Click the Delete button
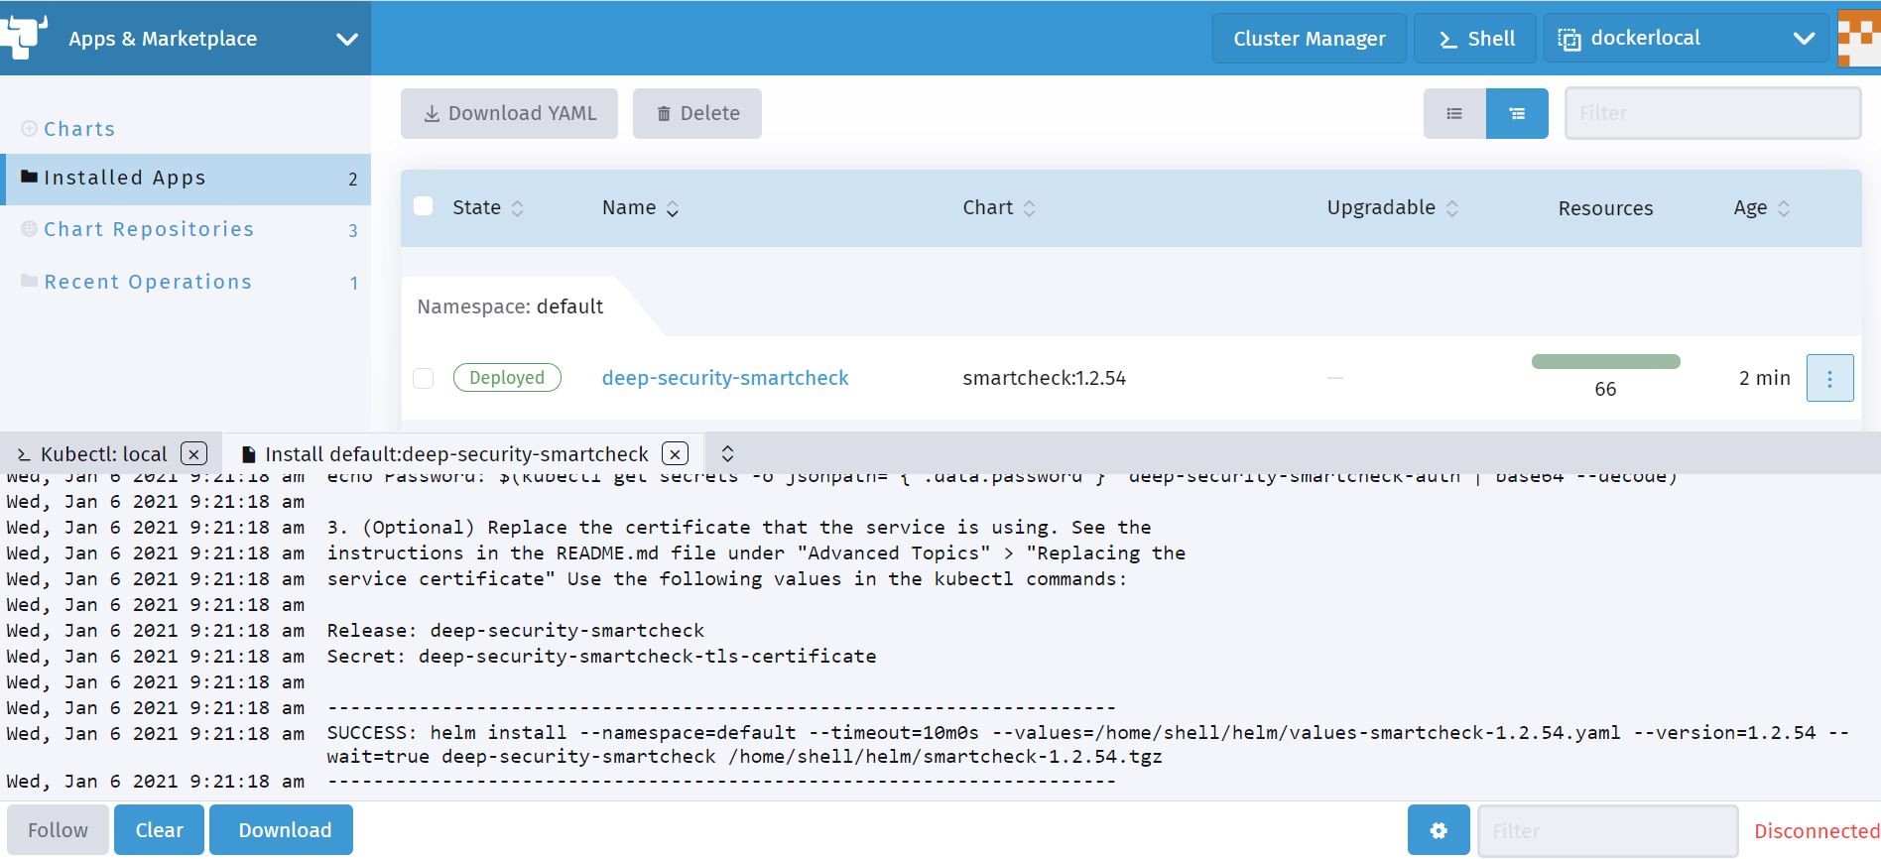The image size is (1881, 859). [697, 113]
